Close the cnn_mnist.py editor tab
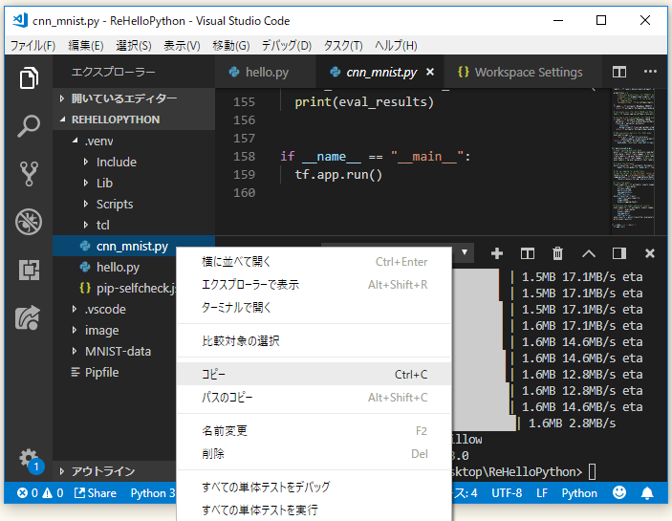The height and width of the screenshot is (521, 672). click(430, 72)
